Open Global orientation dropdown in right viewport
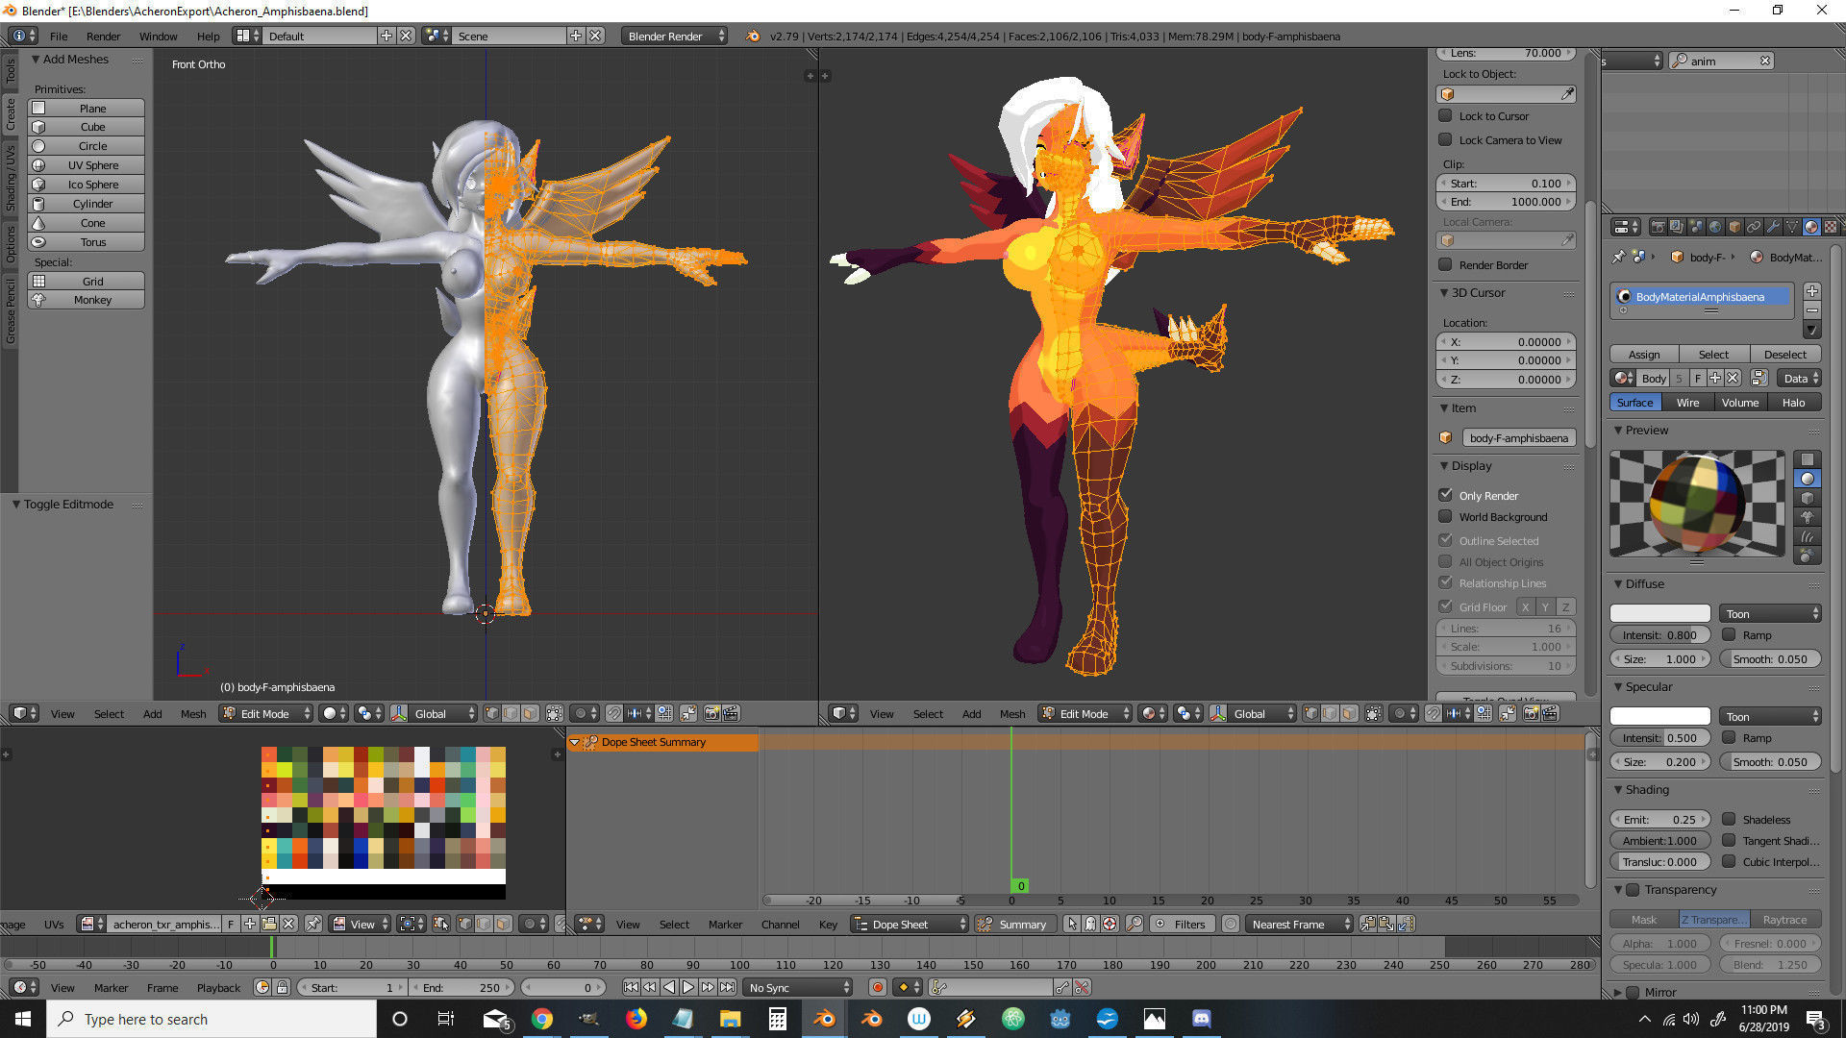1846x1038 pixels. point(1254,713)
